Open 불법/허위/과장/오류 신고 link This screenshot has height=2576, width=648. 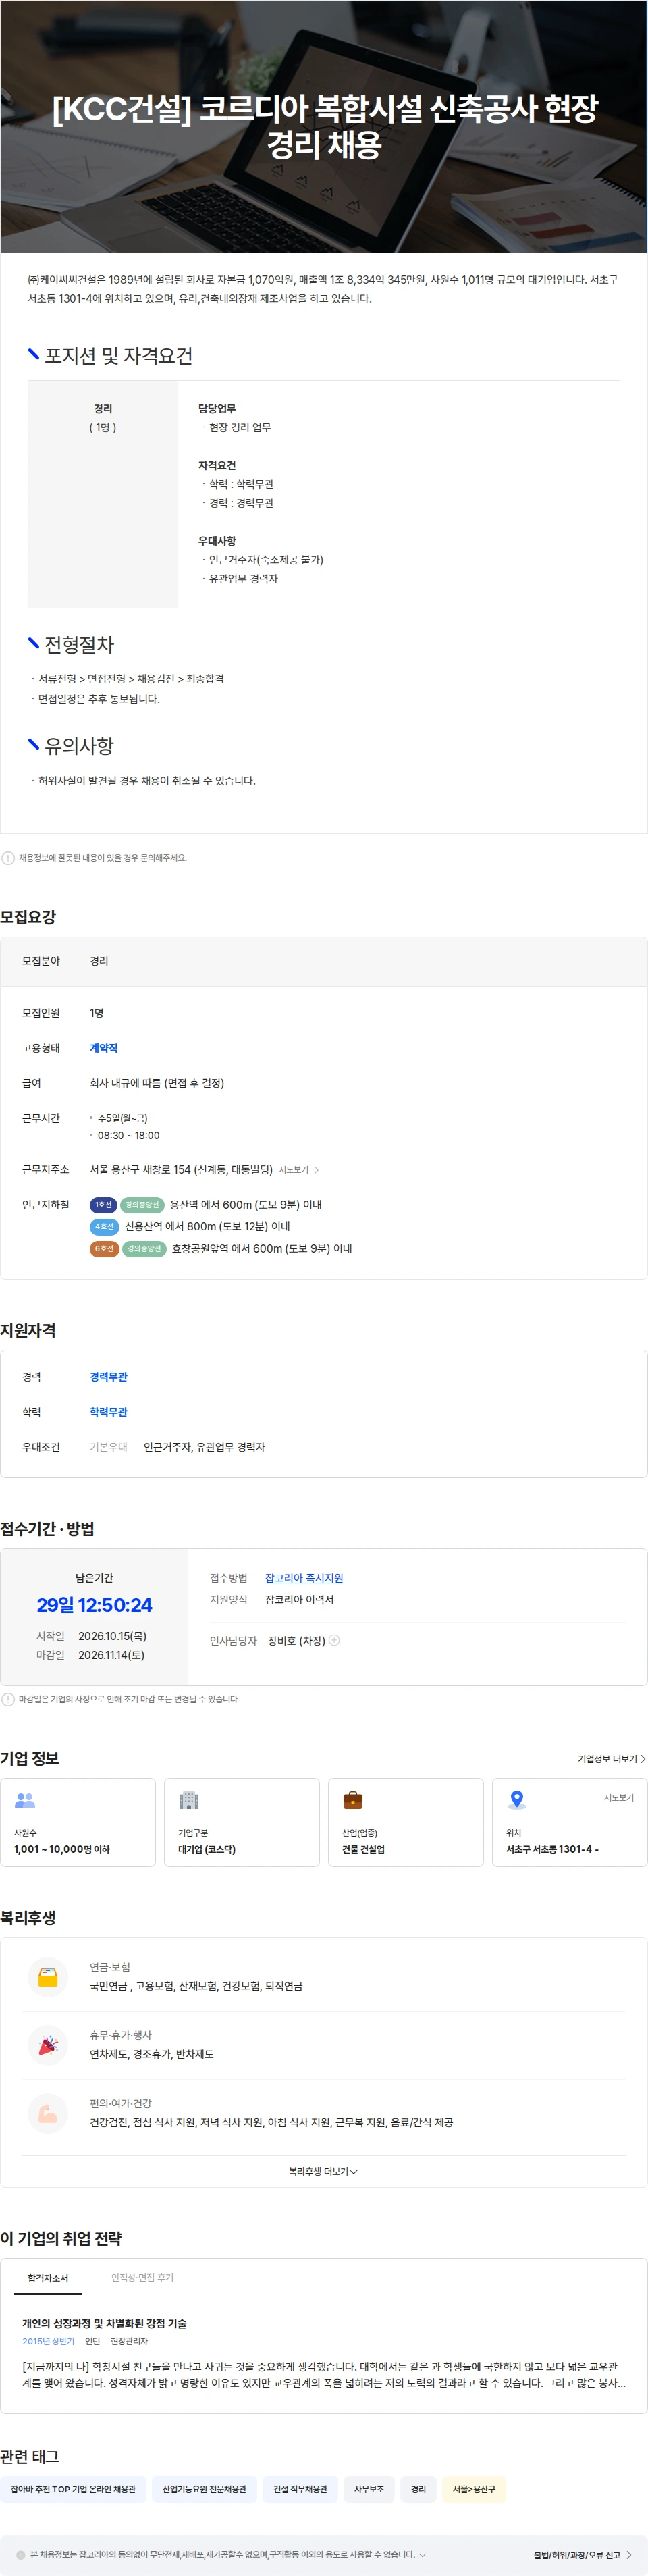click(x=582, y=2555)
